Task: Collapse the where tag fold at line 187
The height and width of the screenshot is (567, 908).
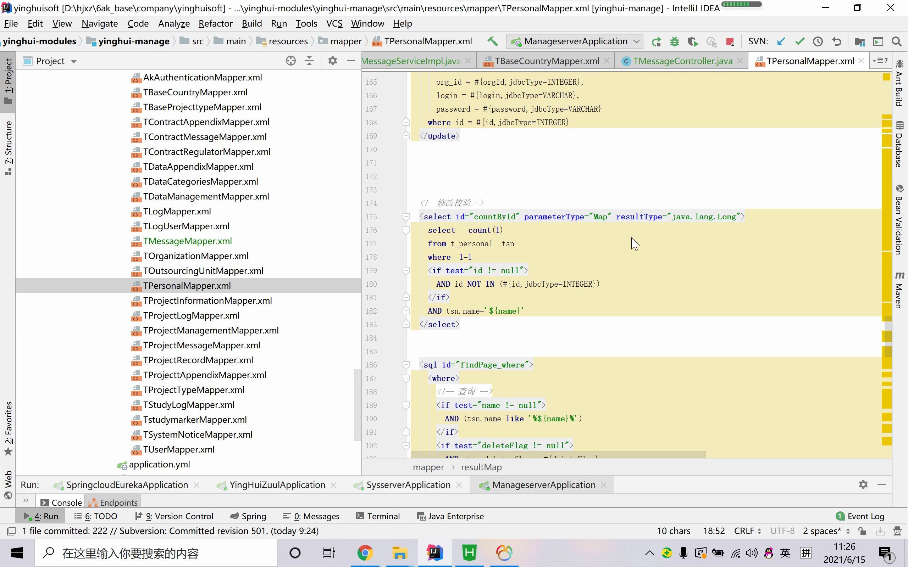Action: [406, 378]
